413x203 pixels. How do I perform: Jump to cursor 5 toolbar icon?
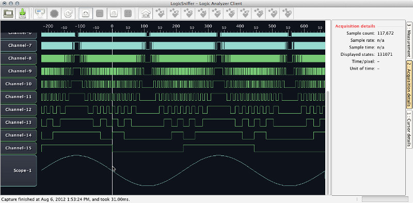216,13
